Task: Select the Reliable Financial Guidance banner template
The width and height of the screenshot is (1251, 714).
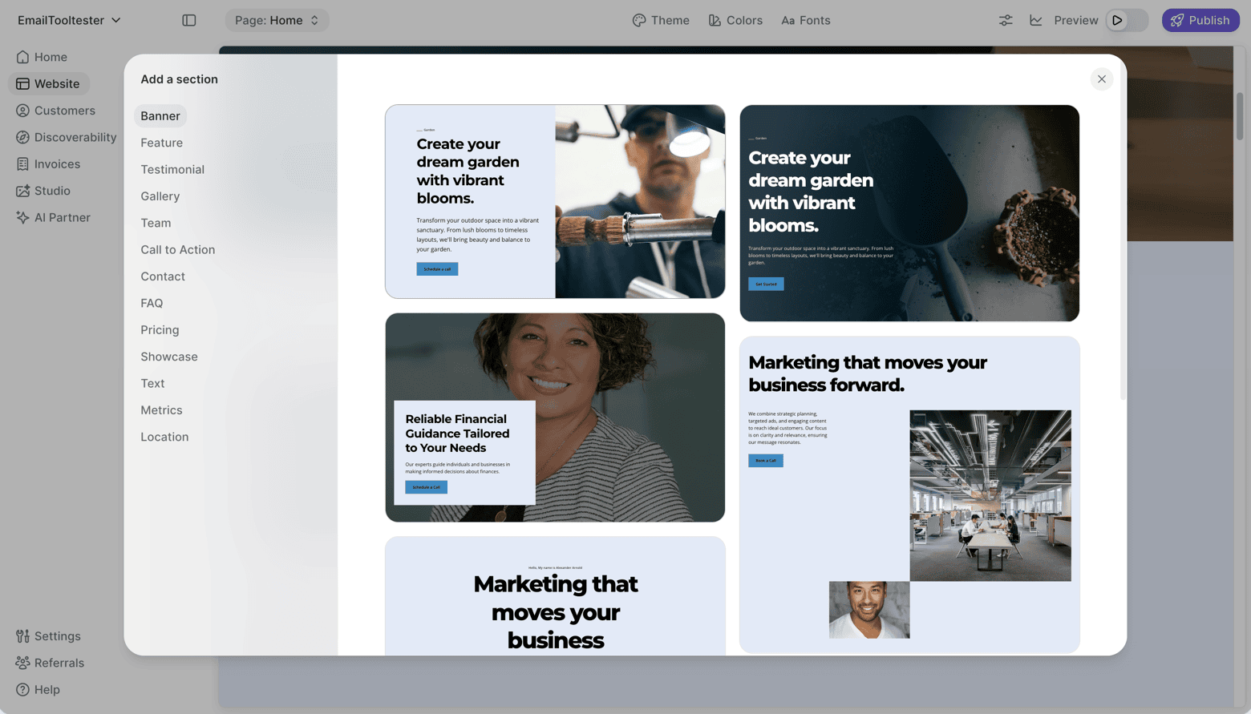Action: [555, 417]
